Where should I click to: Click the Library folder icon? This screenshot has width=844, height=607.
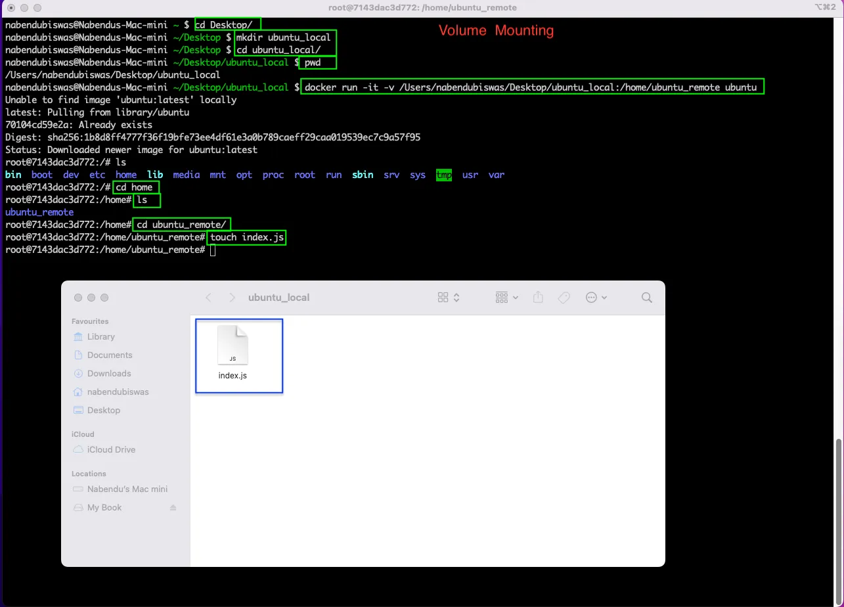click(x=79, y=336)
